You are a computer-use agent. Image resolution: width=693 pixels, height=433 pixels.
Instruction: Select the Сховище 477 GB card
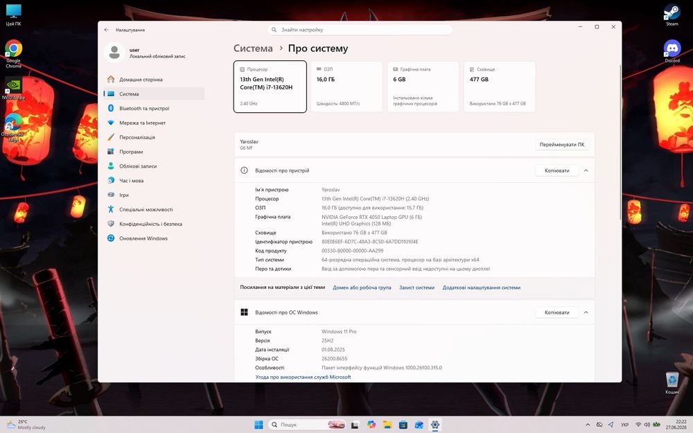click(x=500, y=87)
